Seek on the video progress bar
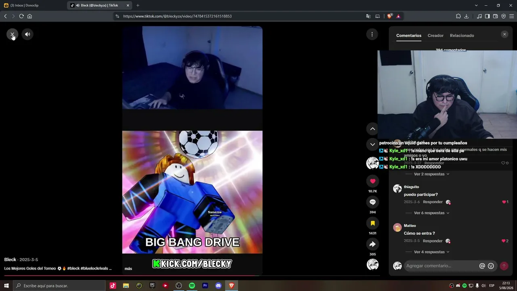517x291 pixels. 192,276
